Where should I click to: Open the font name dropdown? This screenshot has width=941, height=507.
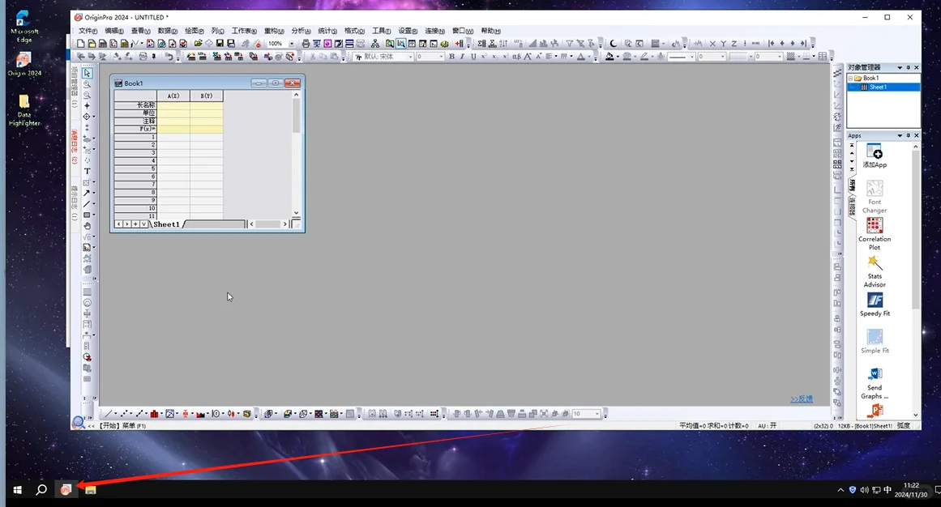coord(411,57)
